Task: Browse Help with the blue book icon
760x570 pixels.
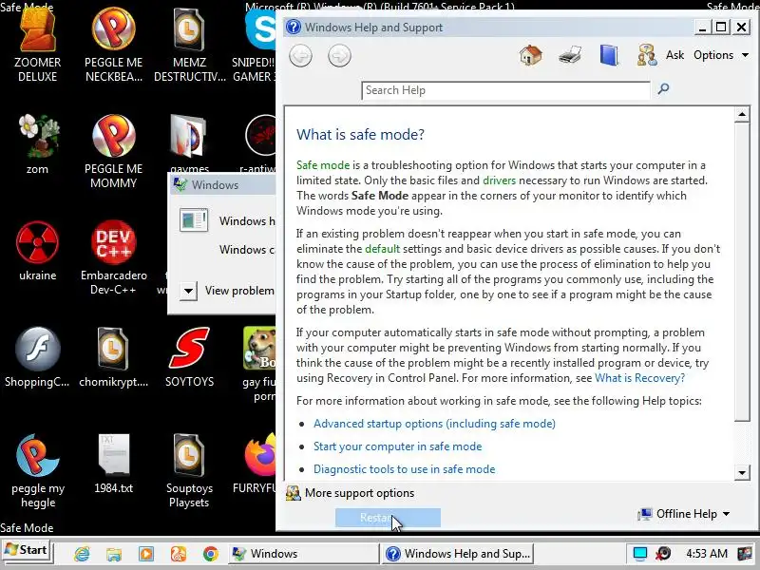Action: [609, 55]
